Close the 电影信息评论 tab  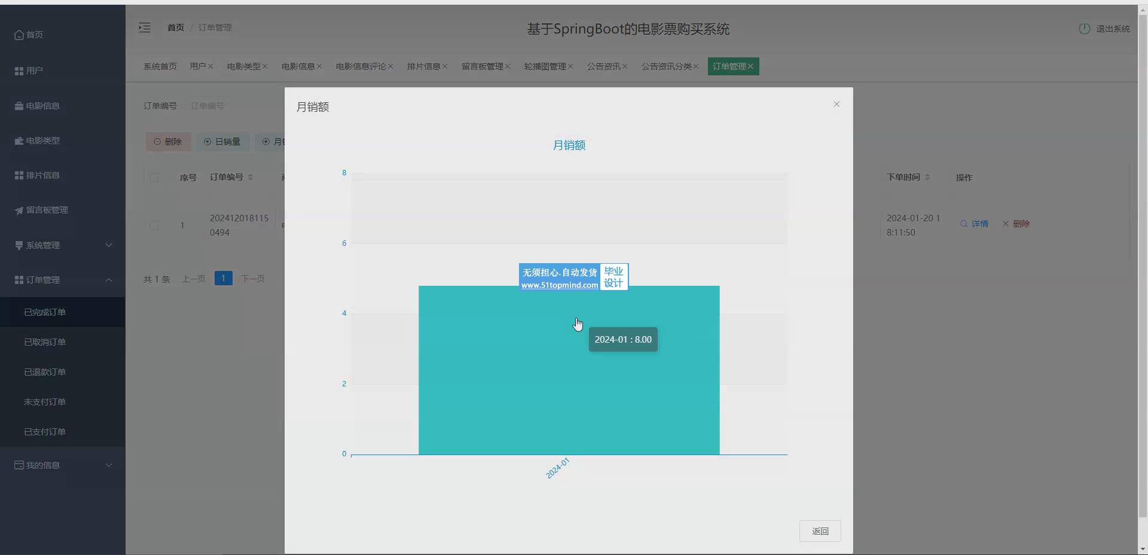coord(390,66)
